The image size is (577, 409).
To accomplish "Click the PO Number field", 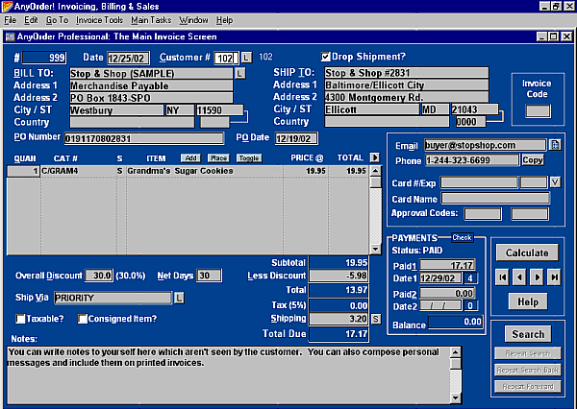I will (x=144, y=138).
